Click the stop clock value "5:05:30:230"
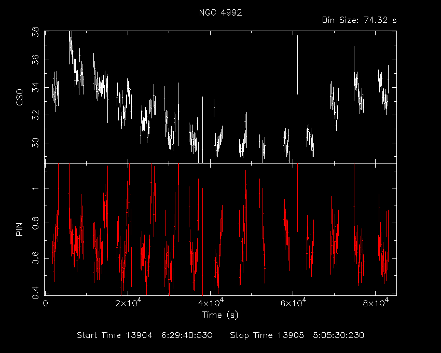 coord(339,335)
